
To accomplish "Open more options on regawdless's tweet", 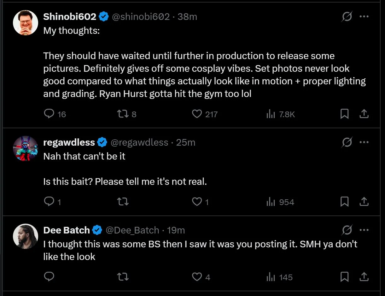I will tap(364, 142).
